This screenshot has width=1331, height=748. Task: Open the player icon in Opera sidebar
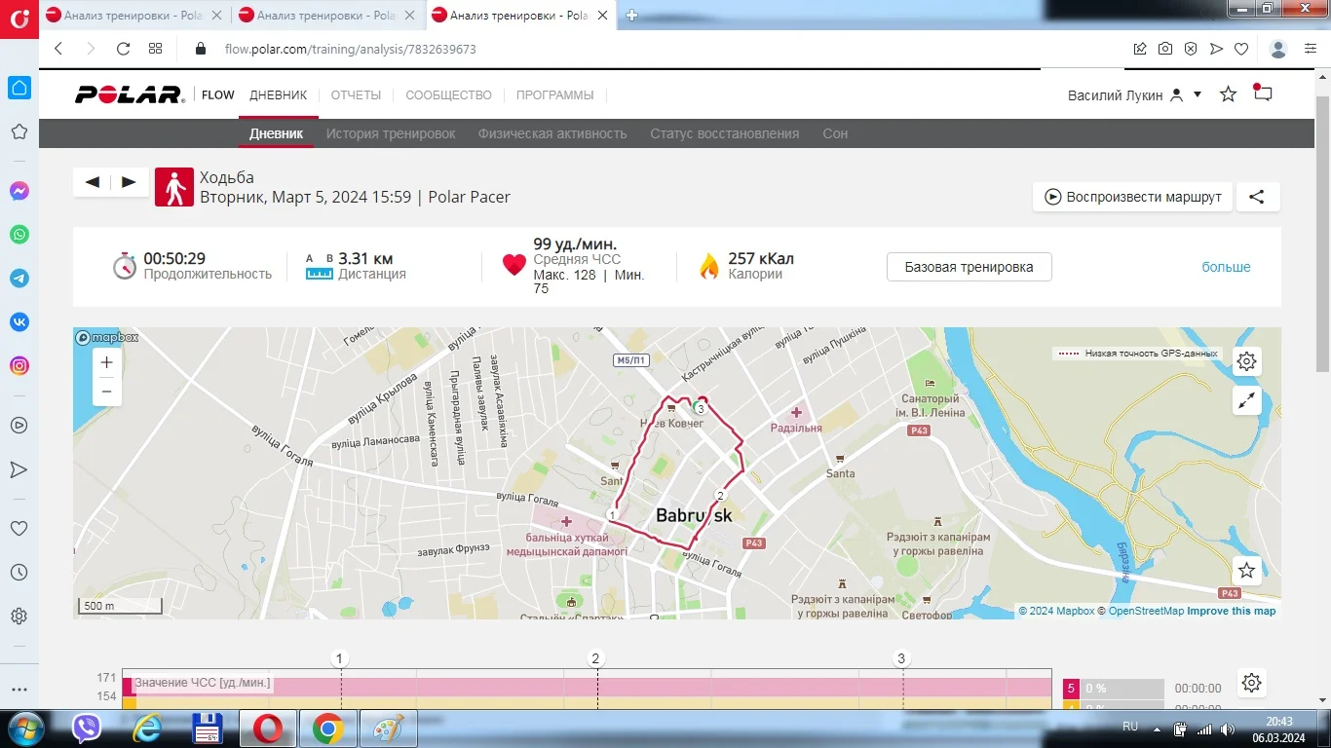pos(19,426)
